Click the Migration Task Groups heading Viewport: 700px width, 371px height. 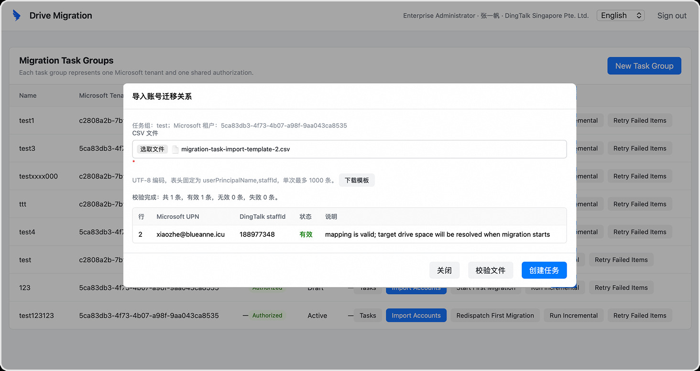coord(66,61)
